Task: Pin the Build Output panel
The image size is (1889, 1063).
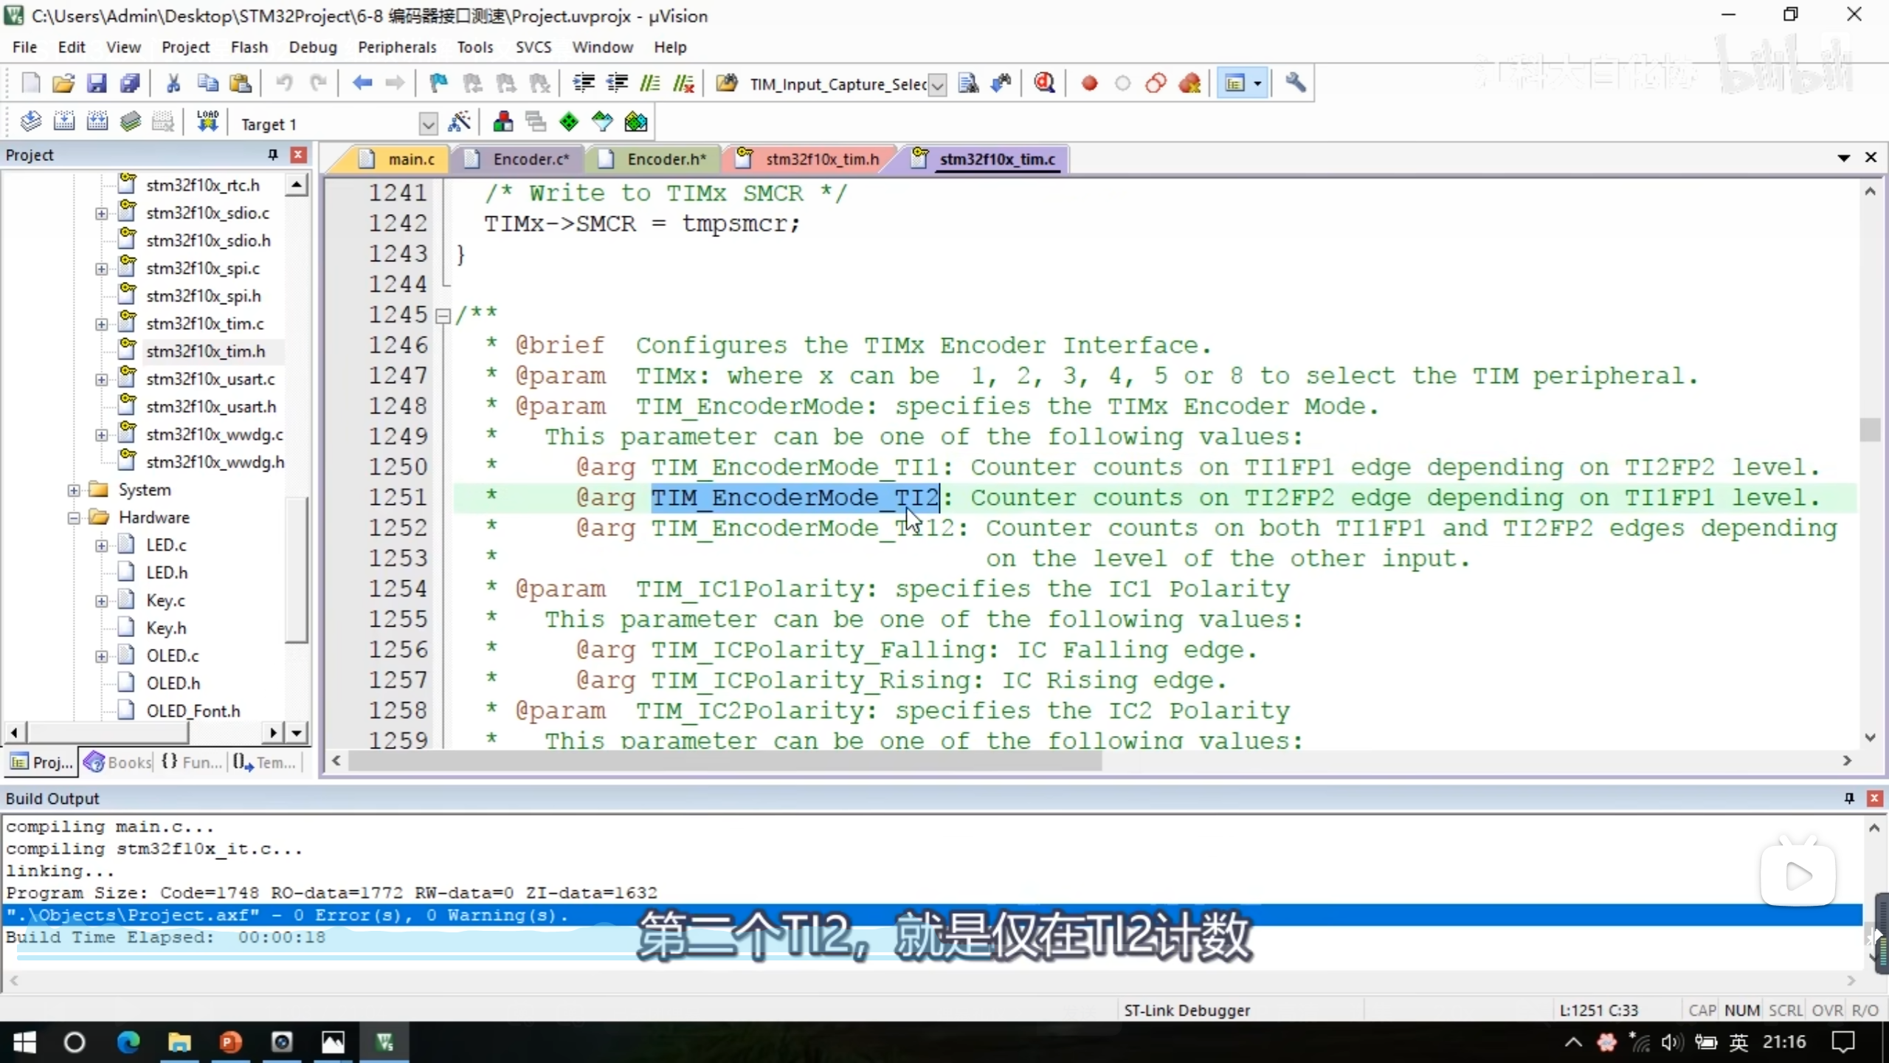Action: 1849,798
